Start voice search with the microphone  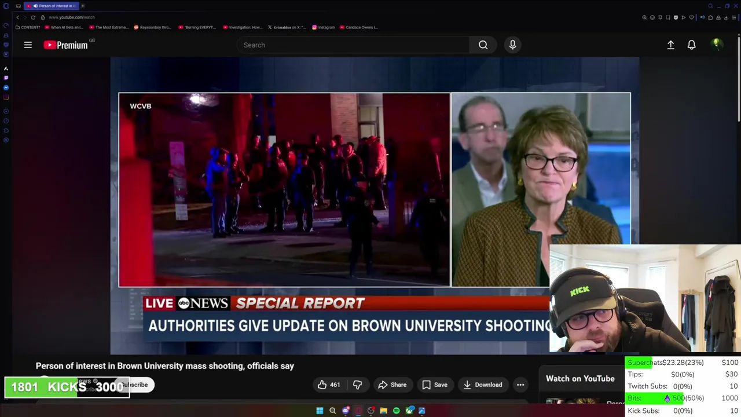point(512,45)
